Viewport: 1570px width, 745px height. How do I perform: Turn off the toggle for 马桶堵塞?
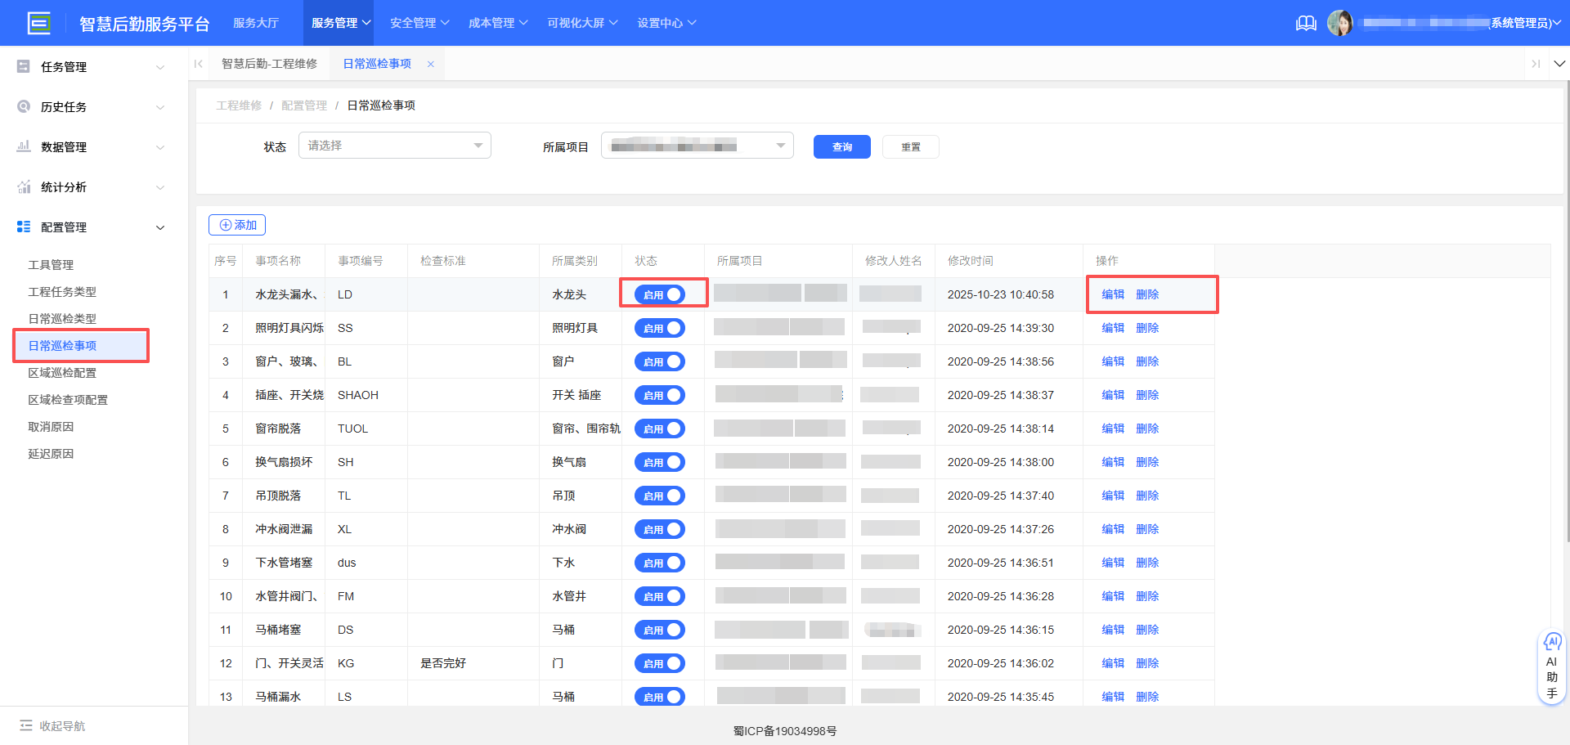click(x=660, y=630)
